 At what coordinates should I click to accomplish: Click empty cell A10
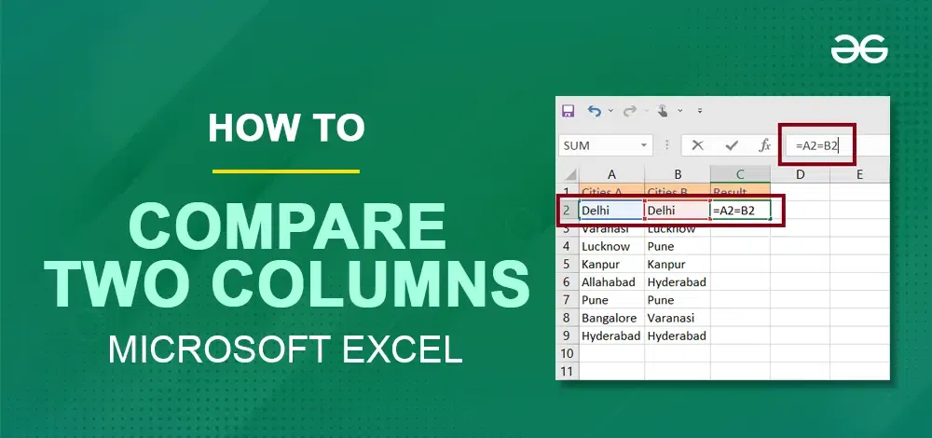click(611, 353)
